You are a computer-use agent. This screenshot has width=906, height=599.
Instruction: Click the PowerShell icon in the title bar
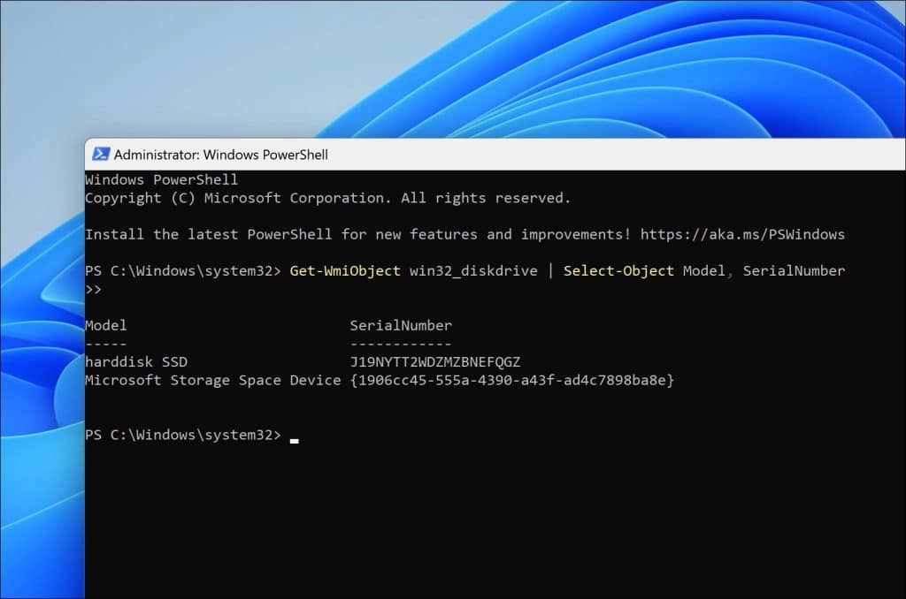click(x=101, y=154)
